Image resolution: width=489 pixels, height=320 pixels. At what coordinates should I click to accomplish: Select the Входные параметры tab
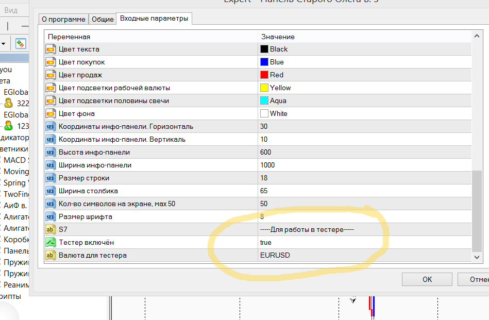click(154, 19)
